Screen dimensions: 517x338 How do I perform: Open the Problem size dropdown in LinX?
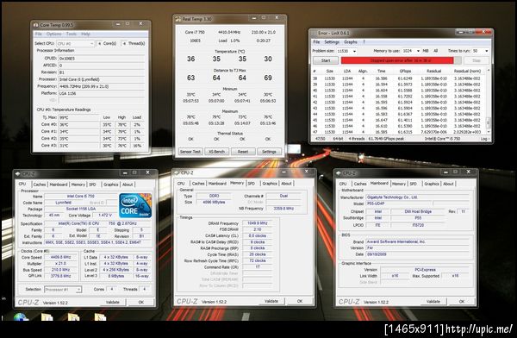pos(346,51)
